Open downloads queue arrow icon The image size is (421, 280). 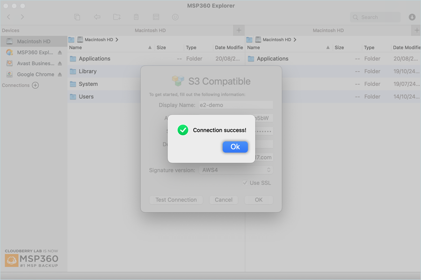point(412,17)
